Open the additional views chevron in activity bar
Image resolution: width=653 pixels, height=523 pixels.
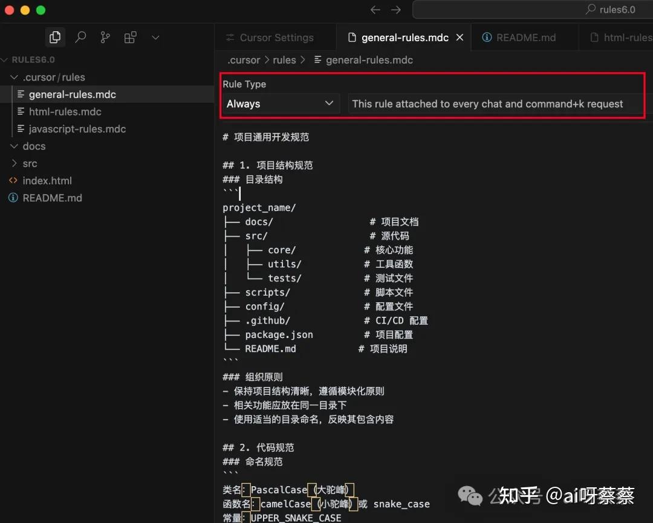point(155,37)
